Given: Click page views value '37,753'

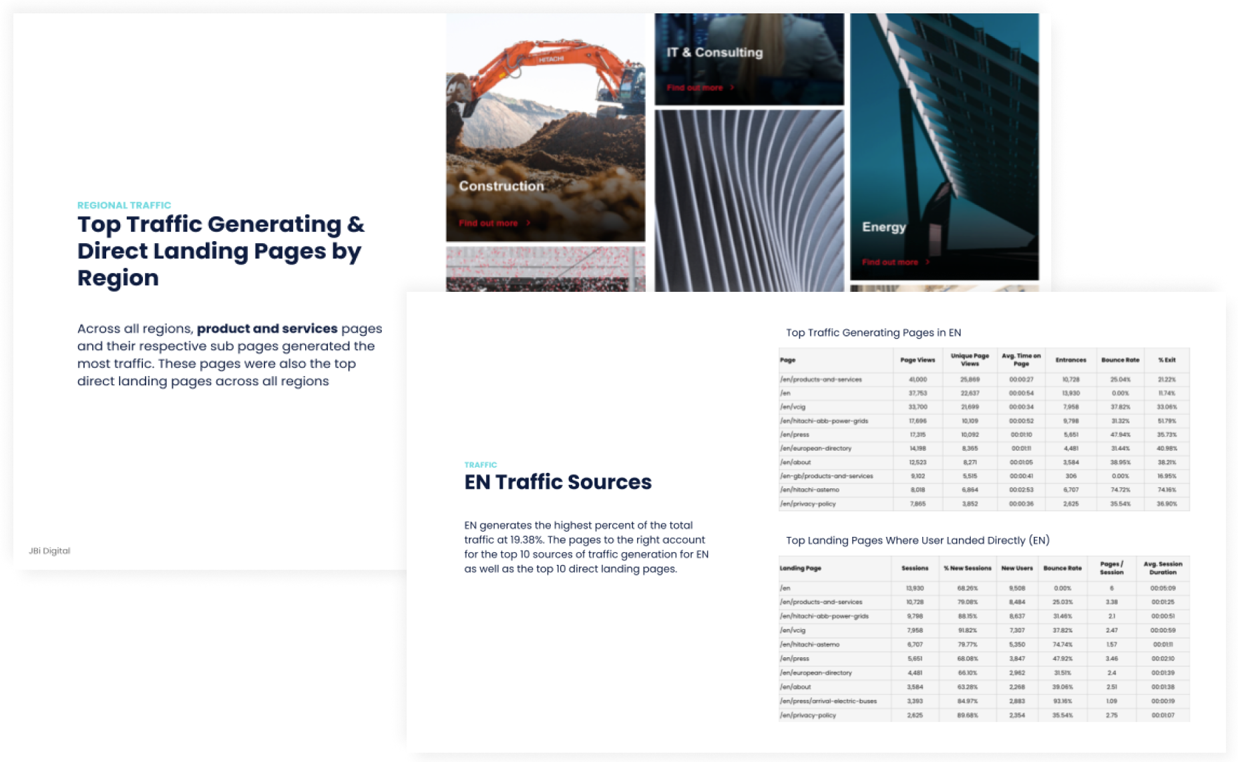Looking at the screenshot, I should tap(917, 393).
